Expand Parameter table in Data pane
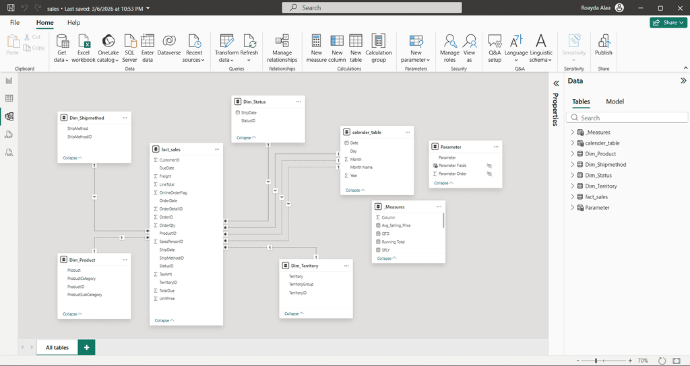 coord(573,207)
